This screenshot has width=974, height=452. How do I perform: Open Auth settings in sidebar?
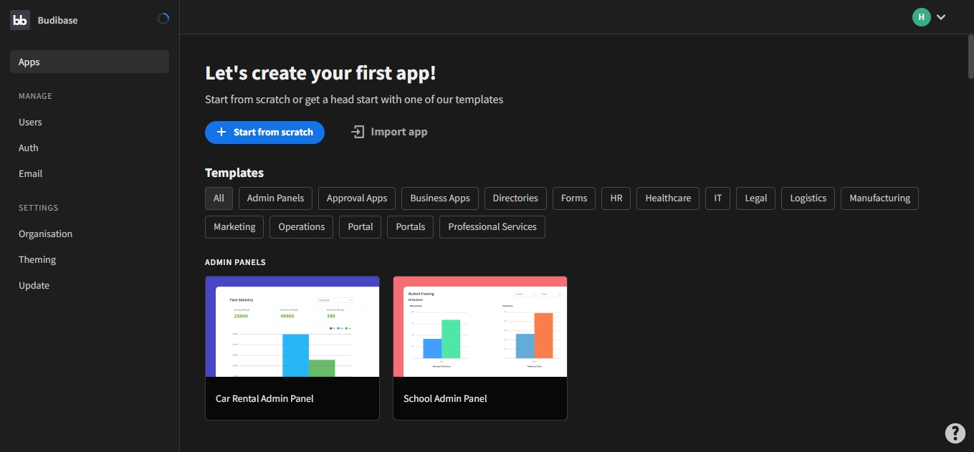29,148
